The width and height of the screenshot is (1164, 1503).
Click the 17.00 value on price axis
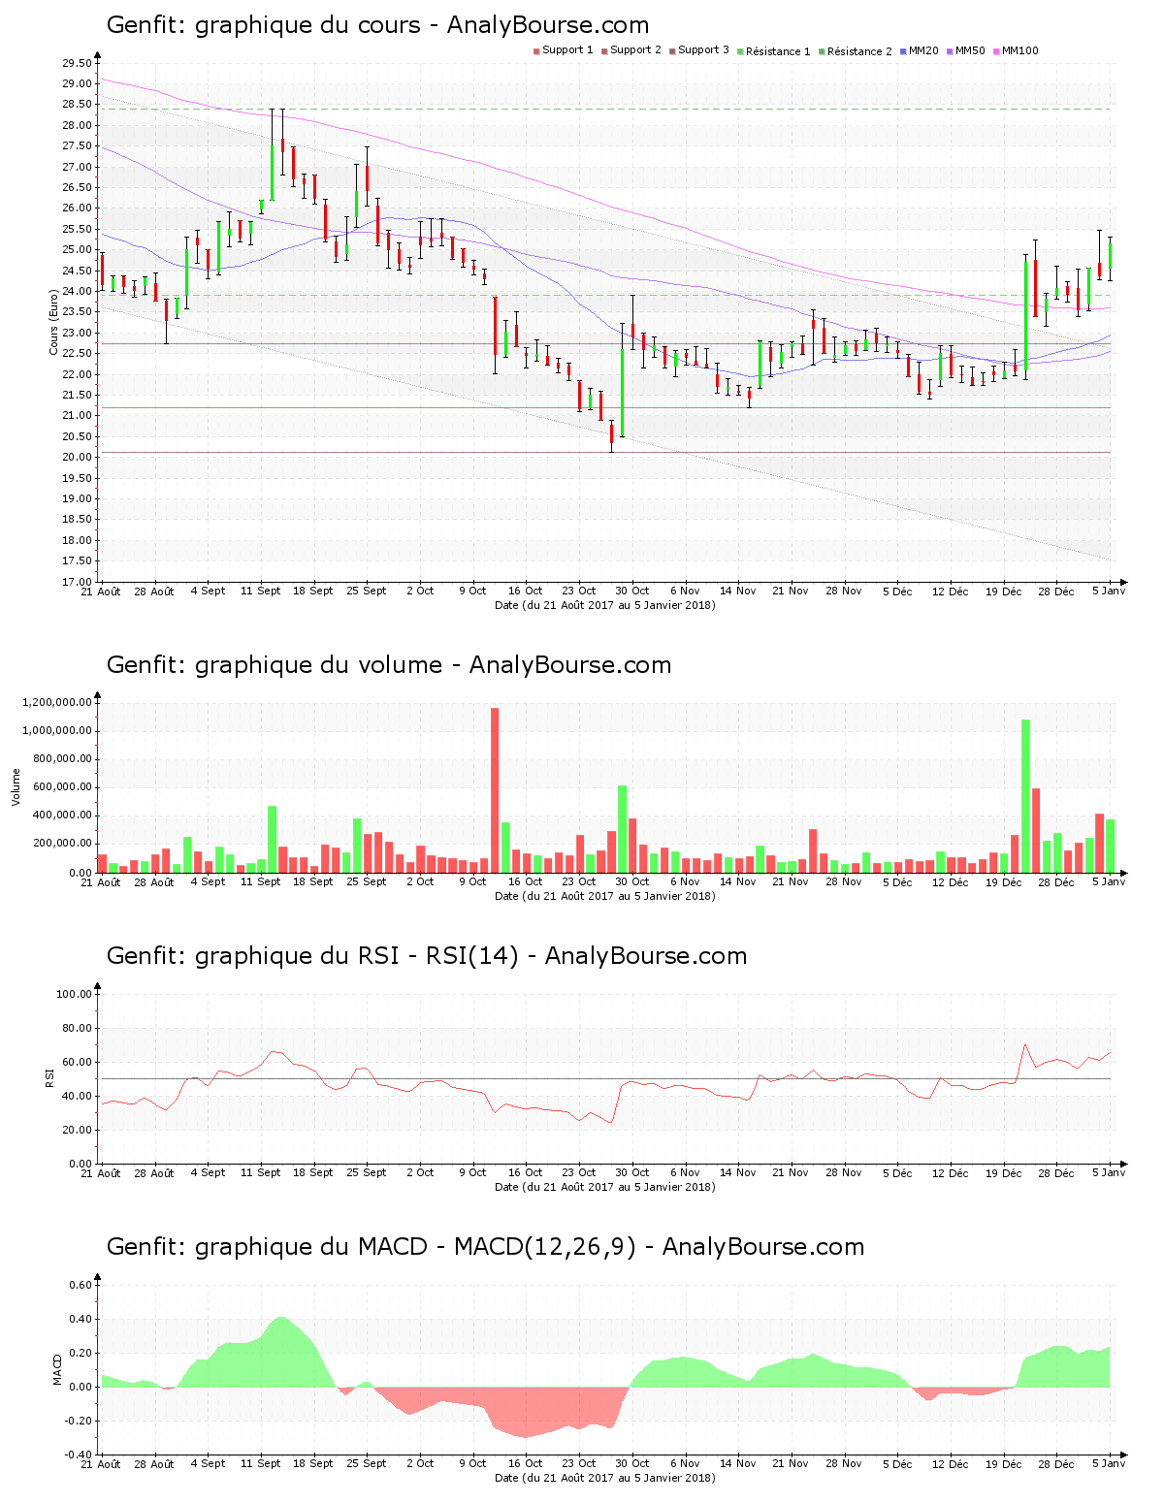coord(78,582)
